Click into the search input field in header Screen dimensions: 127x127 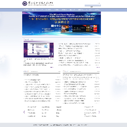click(93, 5)
